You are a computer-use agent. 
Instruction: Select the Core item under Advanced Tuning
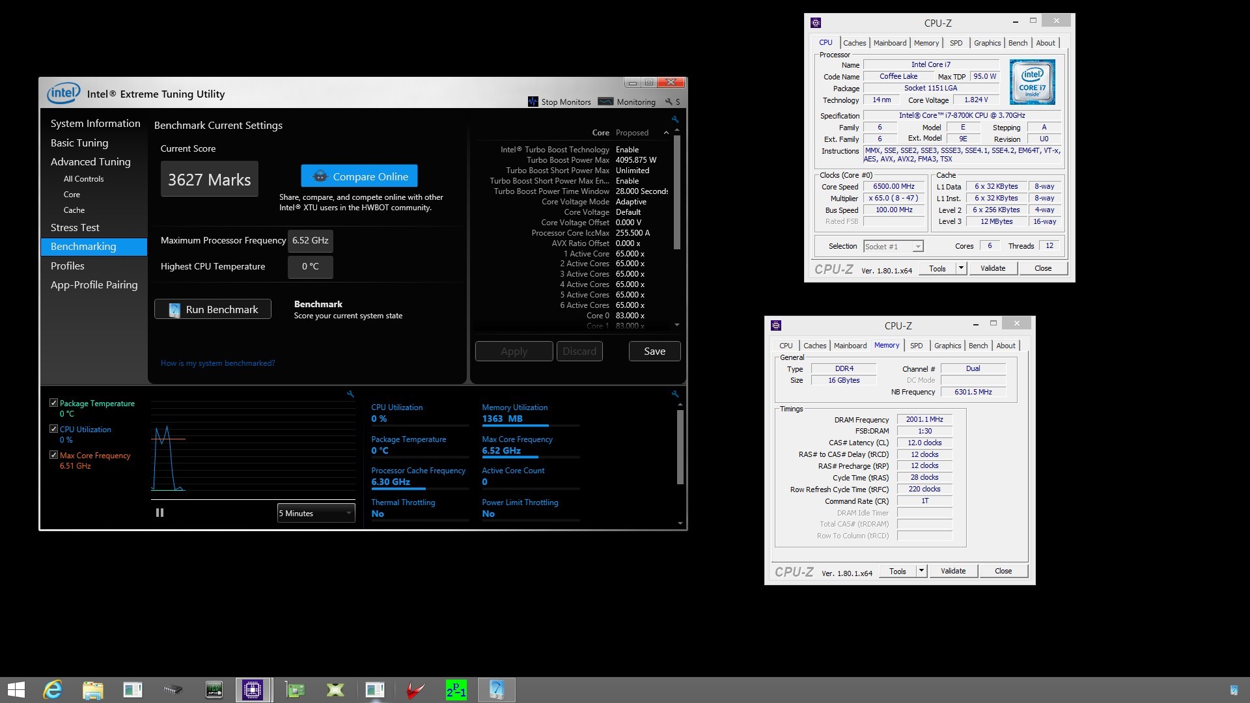[72, 195]
